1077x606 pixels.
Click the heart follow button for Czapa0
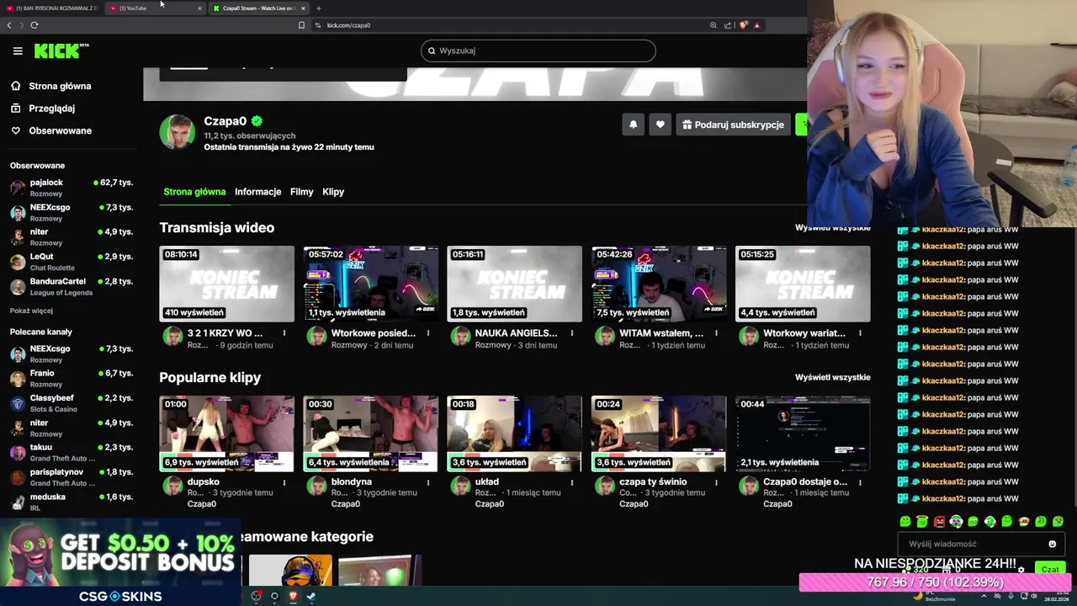(x=660, y=125)
